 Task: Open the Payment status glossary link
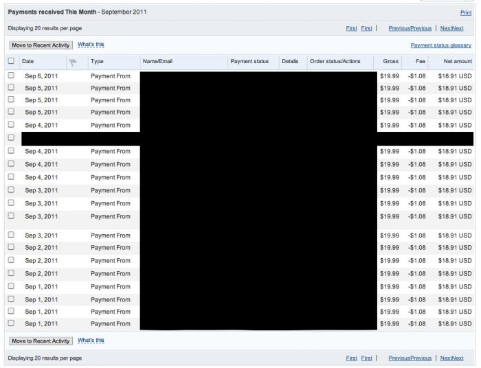point(441,45)
